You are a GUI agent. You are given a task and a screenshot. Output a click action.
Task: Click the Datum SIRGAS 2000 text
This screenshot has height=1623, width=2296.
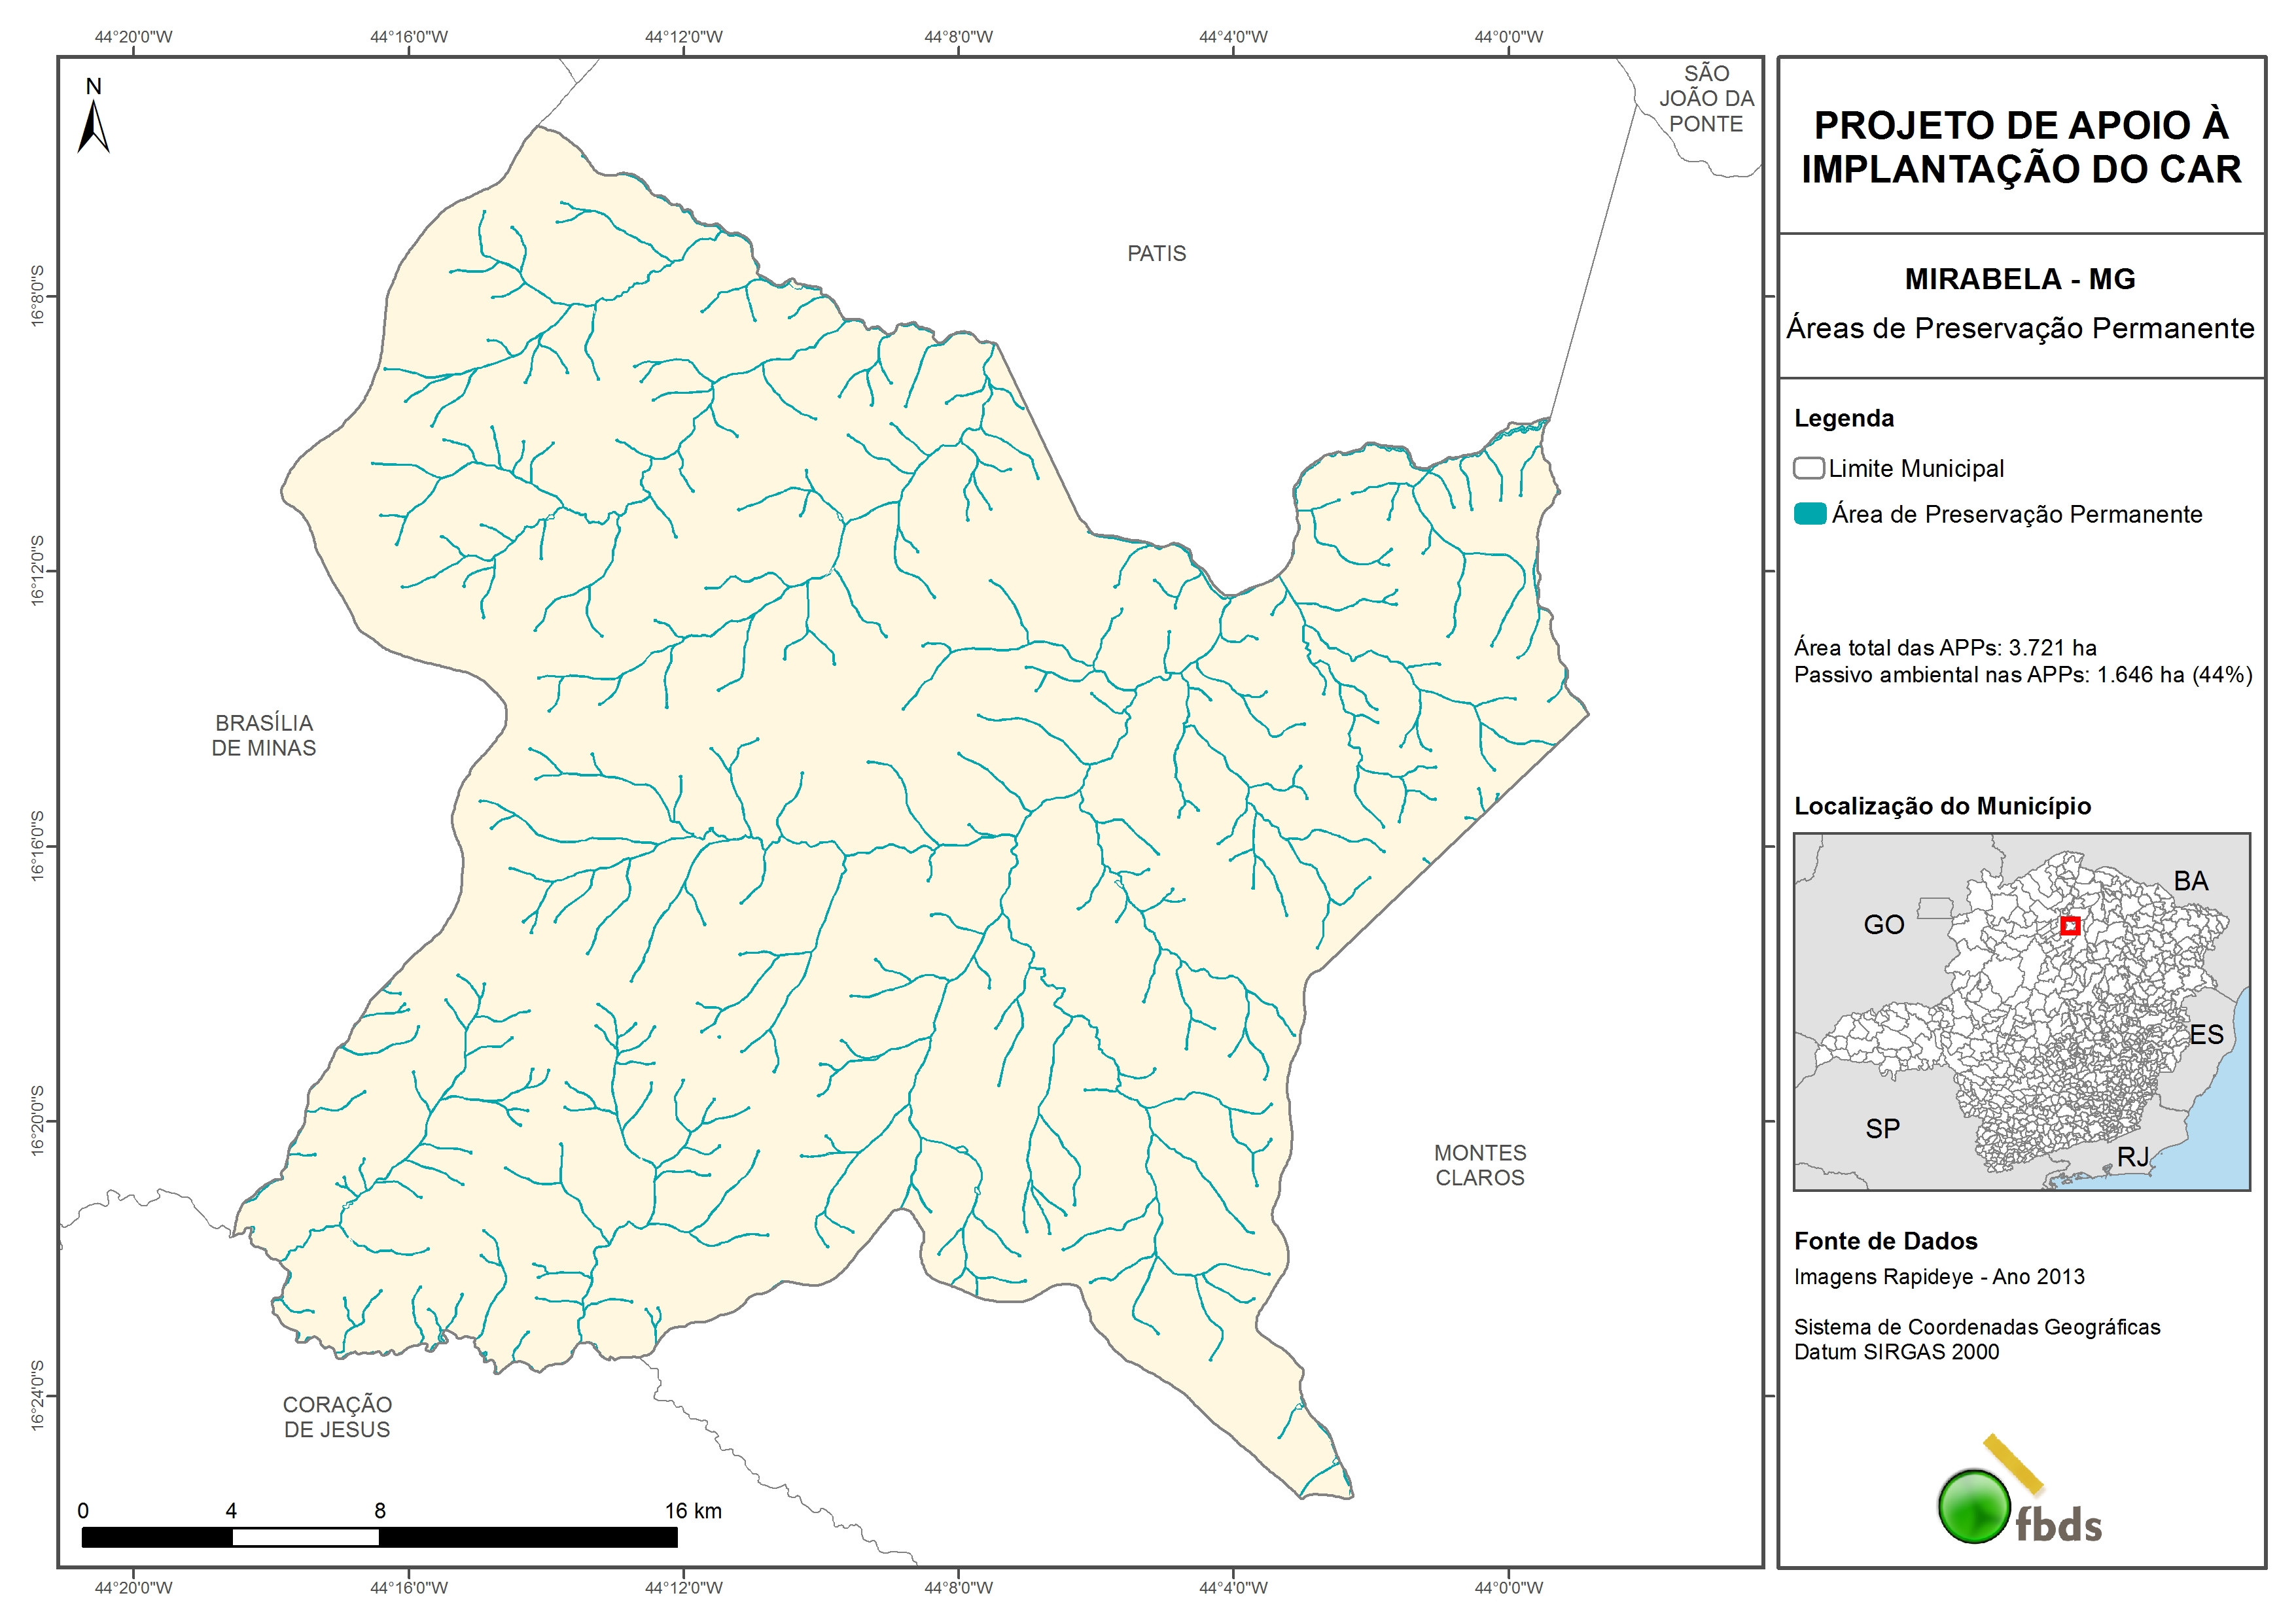click(1896, 1352)
